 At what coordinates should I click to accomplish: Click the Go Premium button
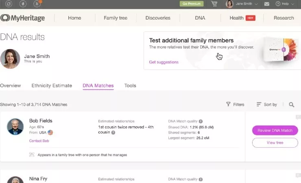pos(192,4)
